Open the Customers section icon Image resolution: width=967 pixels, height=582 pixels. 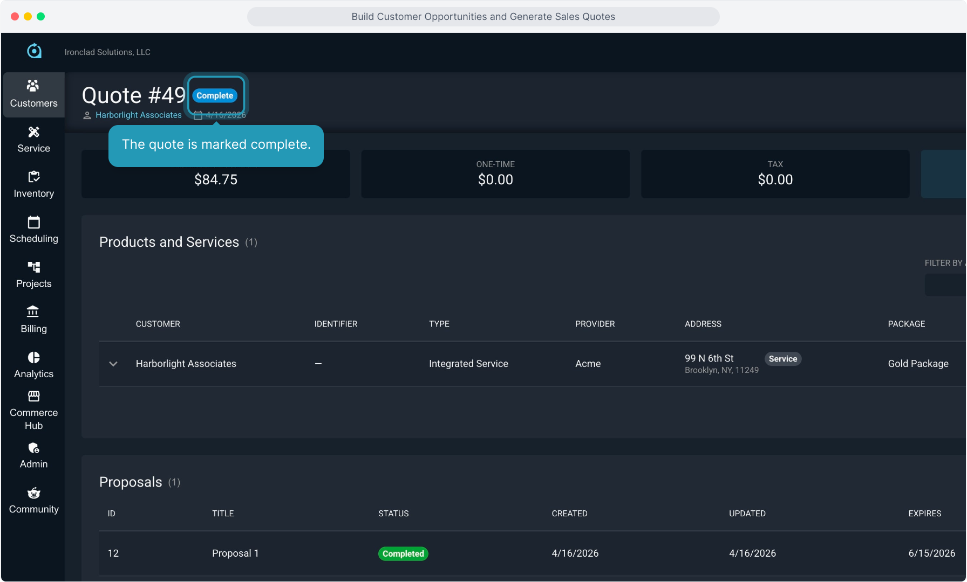click(33, 86)
